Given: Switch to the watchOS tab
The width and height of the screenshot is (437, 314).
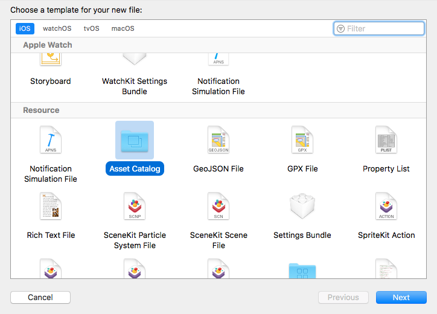Looking at the screenshot, I should tap(57, 28).
